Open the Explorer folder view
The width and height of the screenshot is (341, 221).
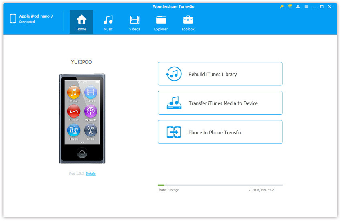point(161,22)
